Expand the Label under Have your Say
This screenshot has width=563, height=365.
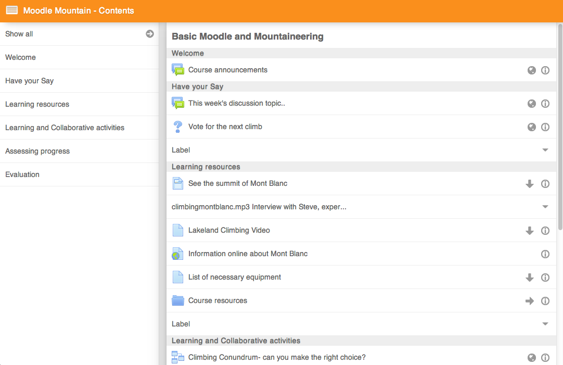coord(545,150)
